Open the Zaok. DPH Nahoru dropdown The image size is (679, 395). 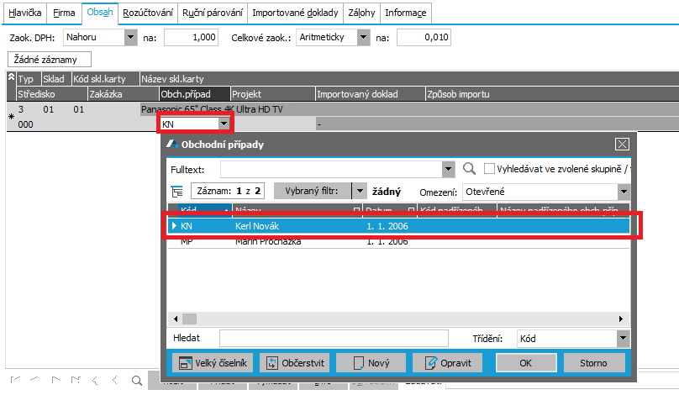(129, 37)
